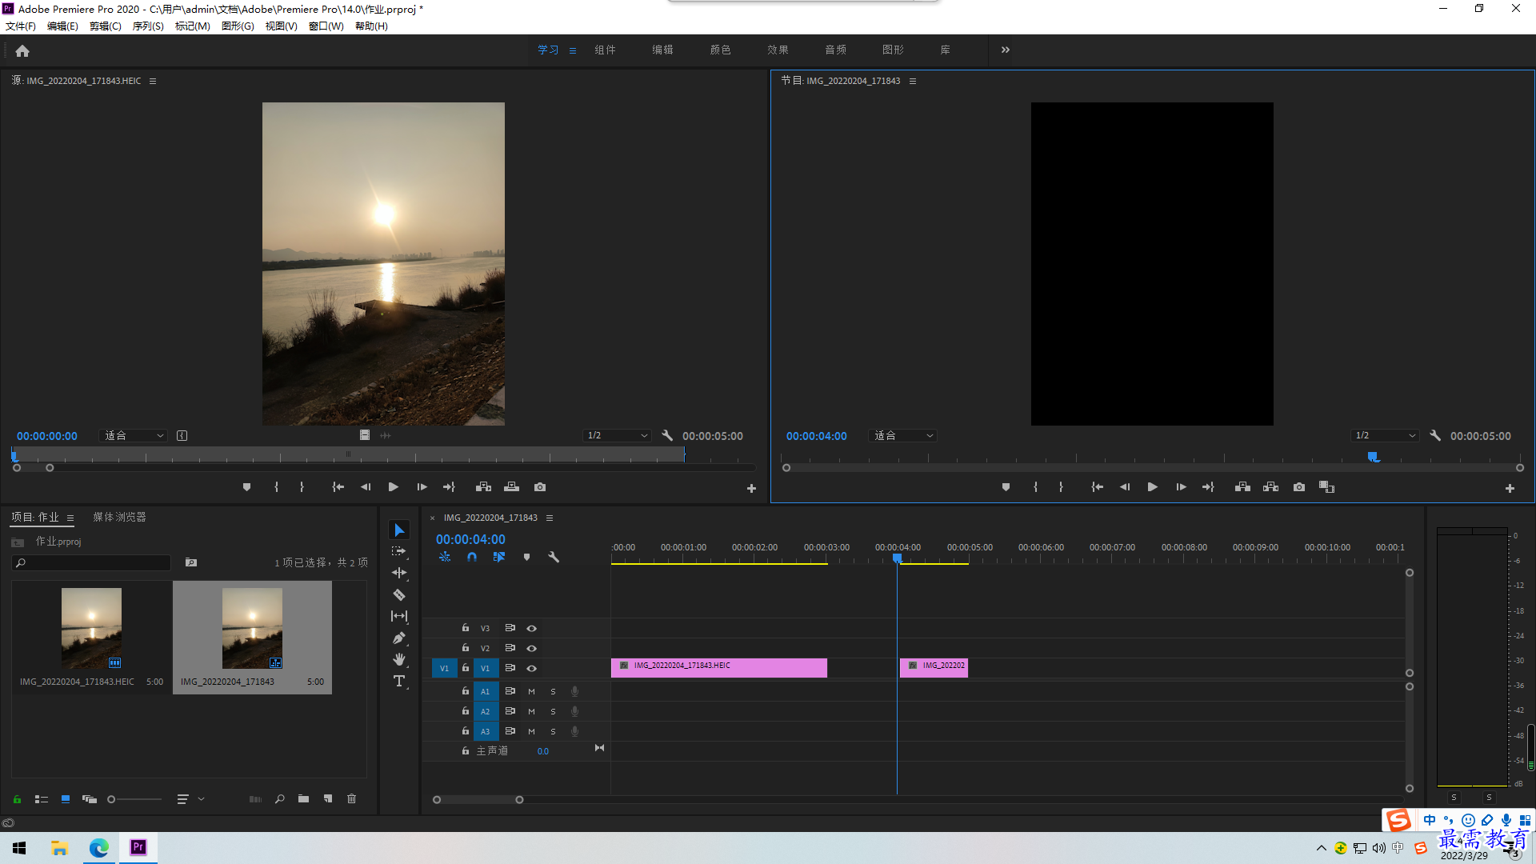Play the program monitor sequence

pyautogui.click(x=1152, y=487)
